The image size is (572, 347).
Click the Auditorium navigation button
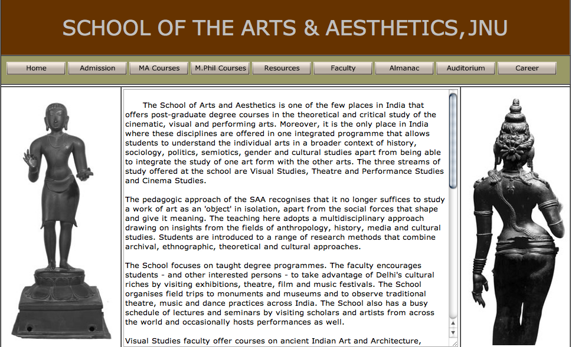pyautogui.click(x=465, y=68)
